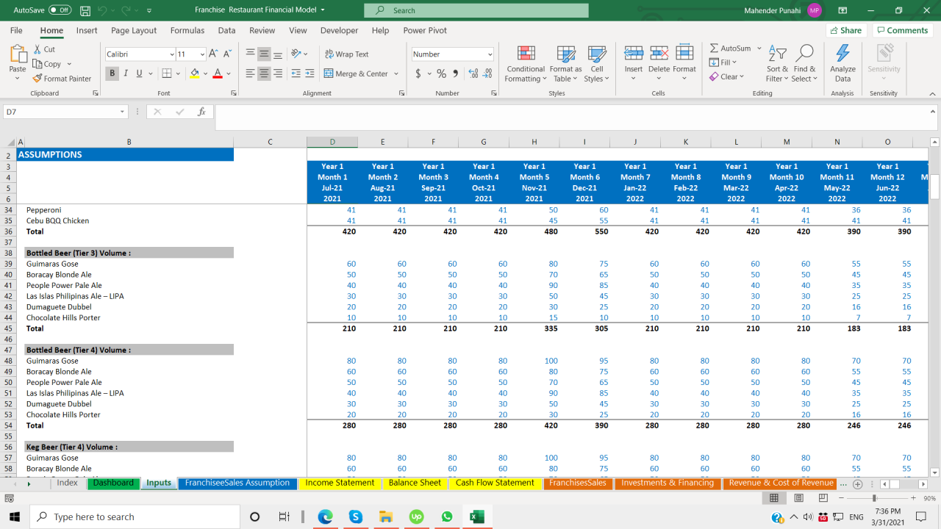Screen dimensions: 941x529
Task: Open the Borders dropdown arrow
Action: tap(179, 73)
